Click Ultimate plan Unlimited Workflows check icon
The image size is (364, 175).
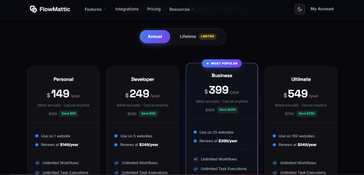275,163
